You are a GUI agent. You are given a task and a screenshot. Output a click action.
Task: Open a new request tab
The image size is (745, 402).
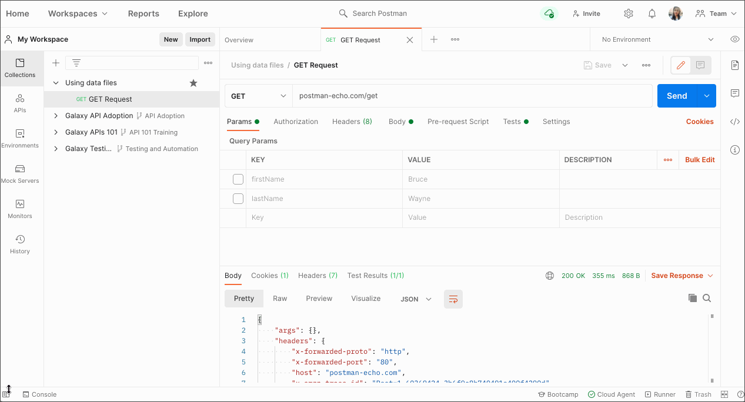pyautogui.click(x=434, y=39)
